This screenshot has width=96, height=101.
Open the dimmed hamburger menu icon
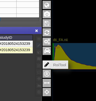click(39, 39)
